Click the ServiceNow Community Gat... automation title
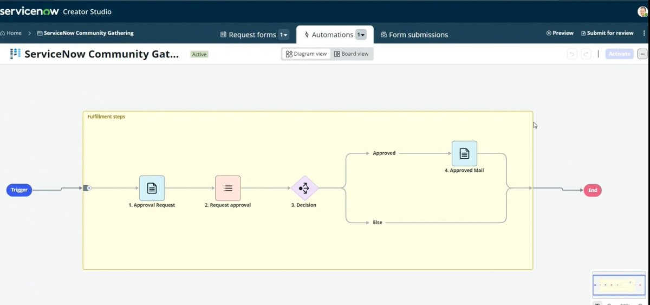650x305 pixels. coord(101,54)
